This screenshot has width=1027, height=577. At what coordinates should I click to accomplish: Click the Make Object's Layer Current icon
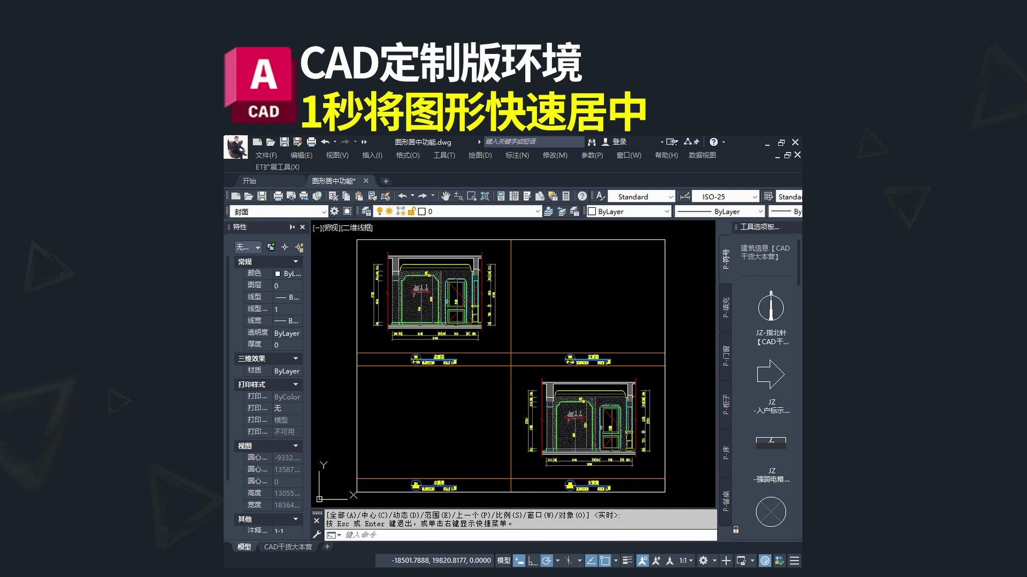(549, 211)
